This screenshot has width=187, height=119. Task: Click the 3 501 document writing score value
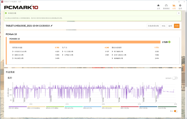pyautogui.click(x=107, y=55)
